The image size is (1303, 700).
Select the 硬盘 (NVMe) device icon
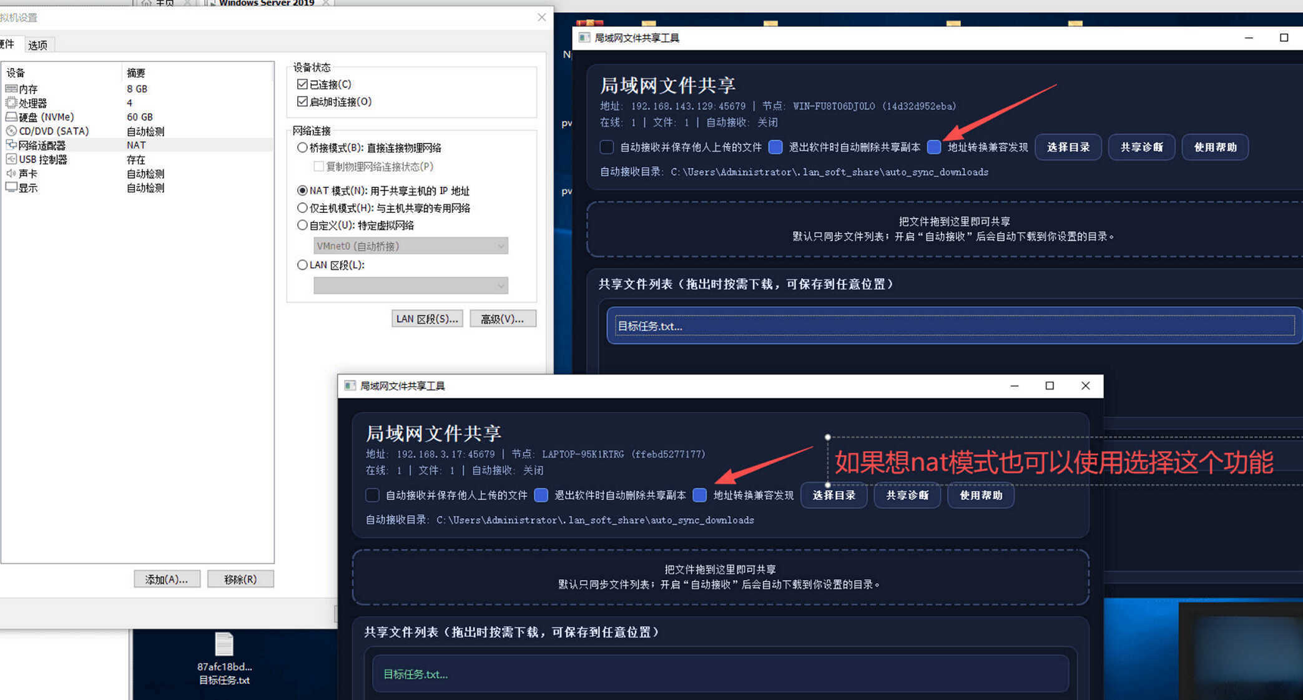12,117
